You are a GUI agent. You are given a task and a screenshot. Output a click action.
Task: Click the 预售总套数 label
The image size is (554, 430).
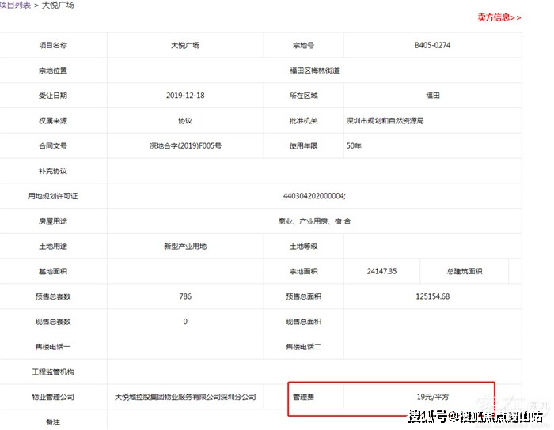coord(53,296)
